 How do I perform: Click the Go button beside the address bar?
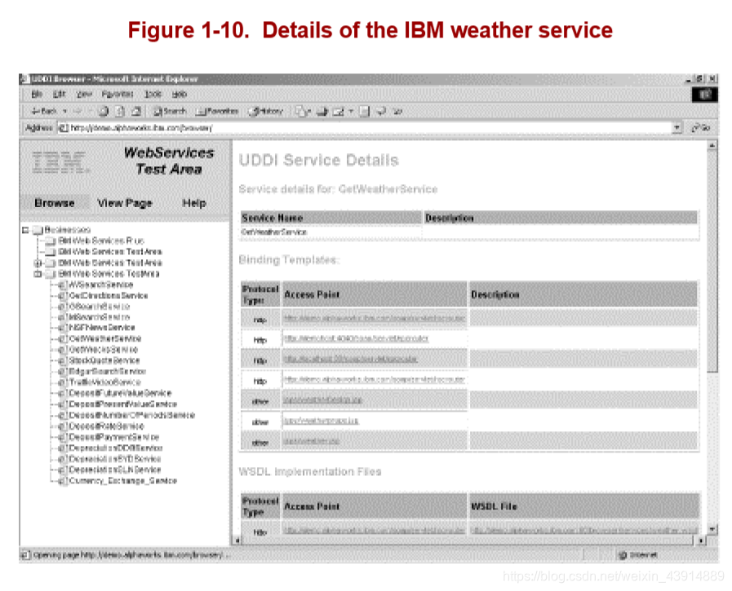pos(701,127)
